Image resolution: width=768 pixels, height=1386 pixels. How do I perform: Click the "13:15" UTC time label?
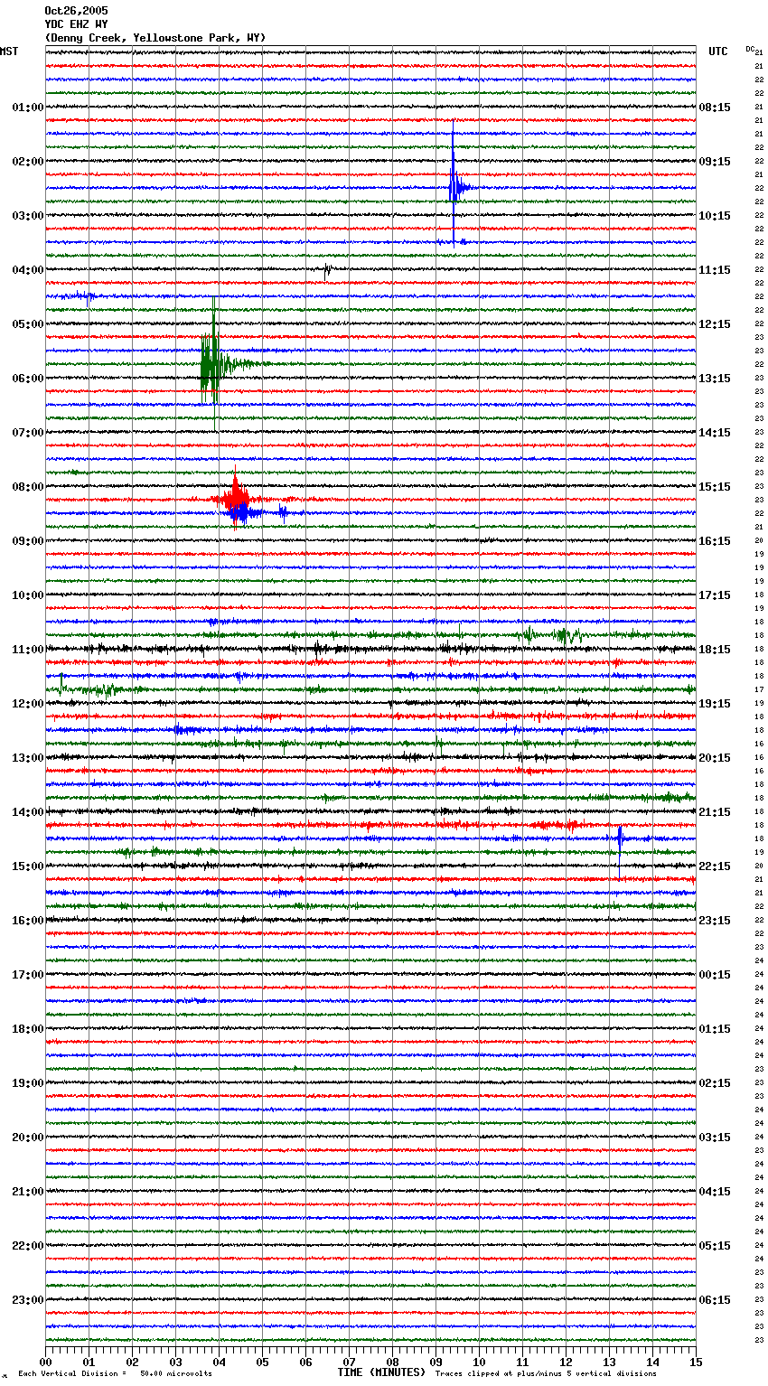coord(715,379)
